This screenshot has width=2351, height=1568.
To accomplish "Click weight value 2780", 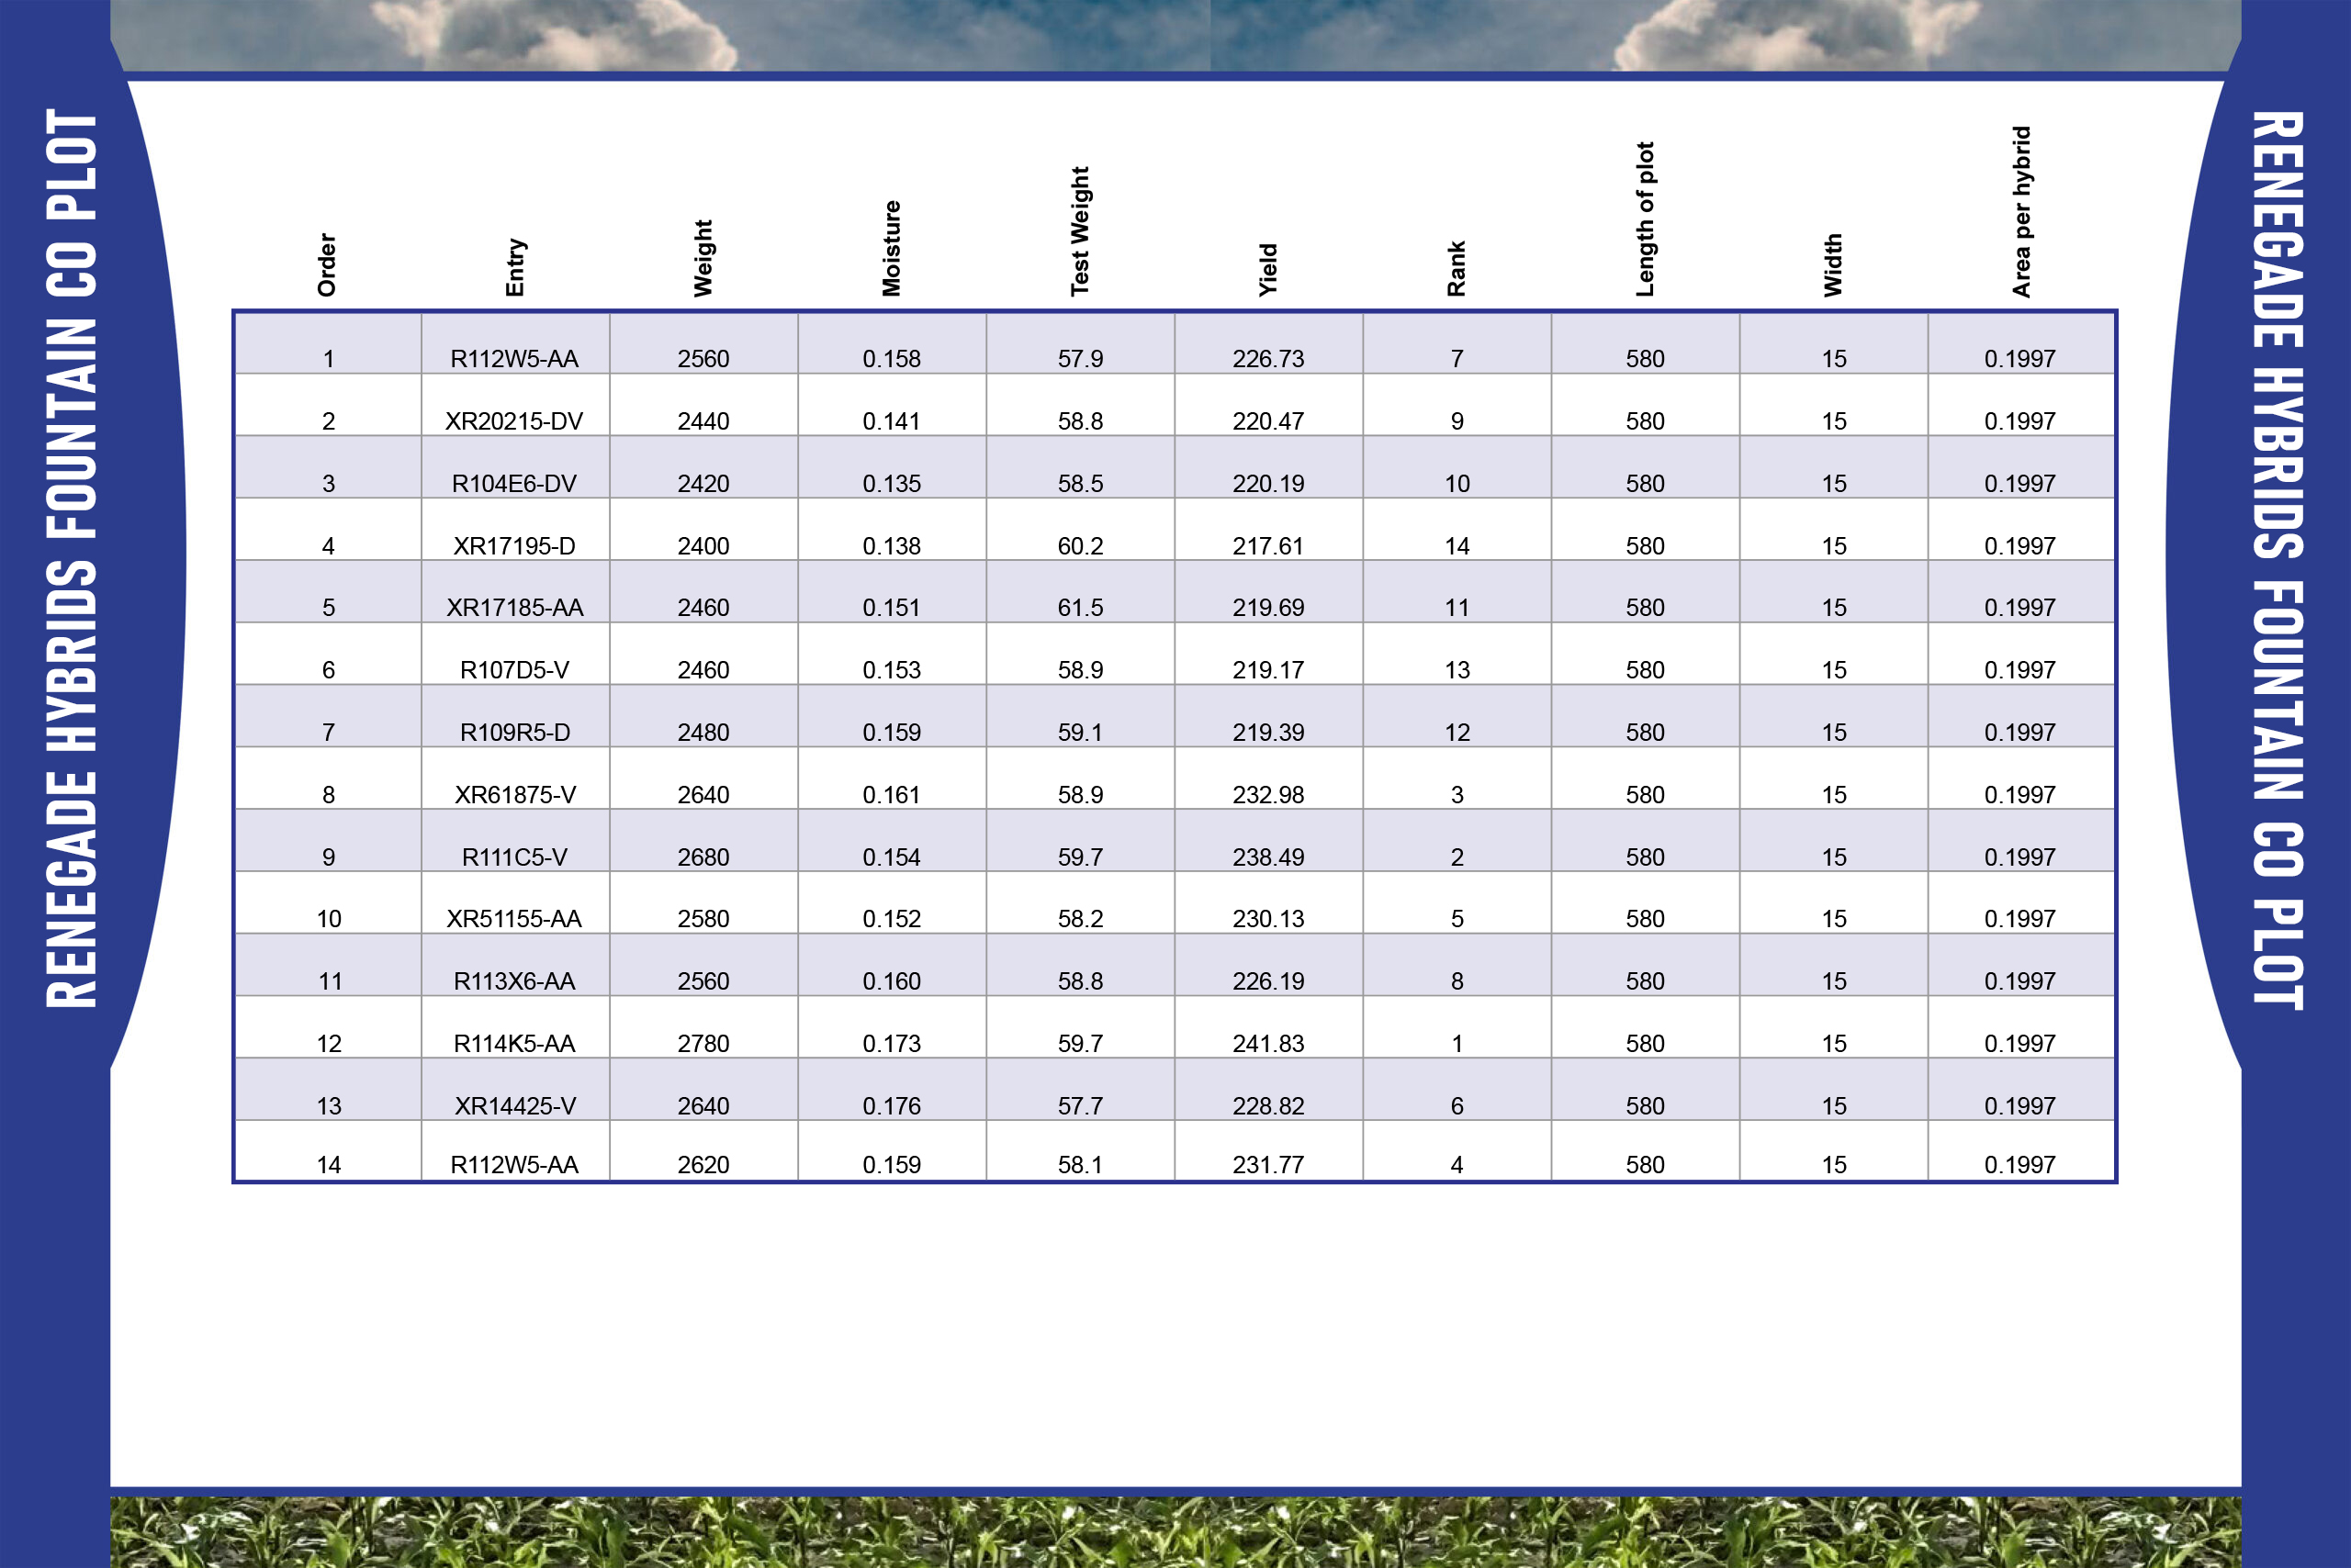I will (703, 1043).
